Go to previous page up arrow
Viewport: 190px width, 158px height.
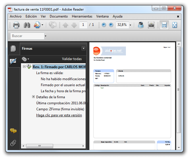(x=65, y=25)
